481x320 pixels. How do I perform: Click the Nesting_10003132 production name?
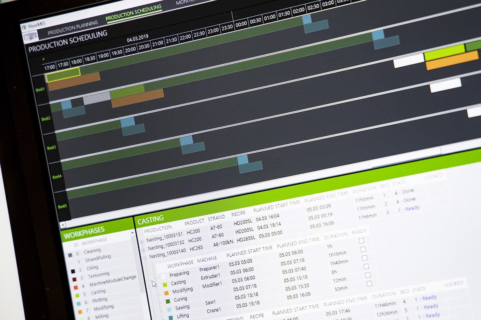(x=166, y=245)
